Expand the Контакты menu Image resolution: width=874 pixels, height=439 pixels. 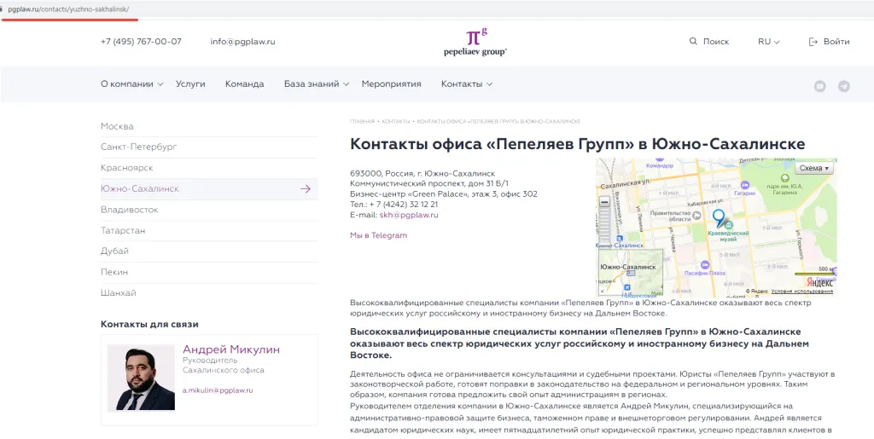[467, 84]
